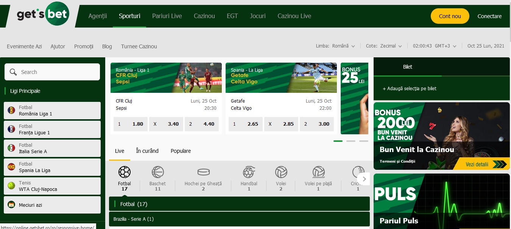Click the Conectare link
Image resolution: width=511 pixels, height=229 pixels.
click(x=489, y=16)
